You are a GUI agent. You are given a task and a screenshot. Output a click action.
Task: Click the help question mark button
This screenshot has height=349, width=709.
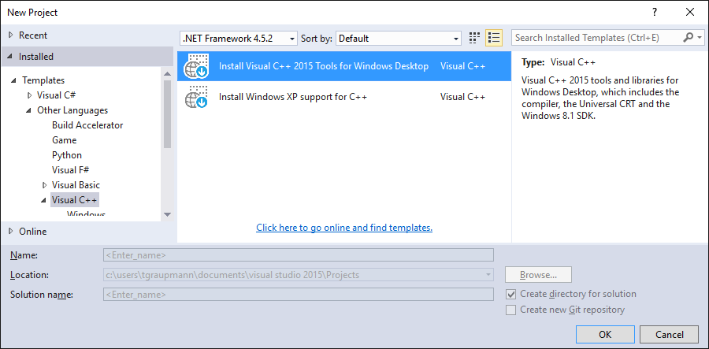pyautogui.click(x=655, y=12)
